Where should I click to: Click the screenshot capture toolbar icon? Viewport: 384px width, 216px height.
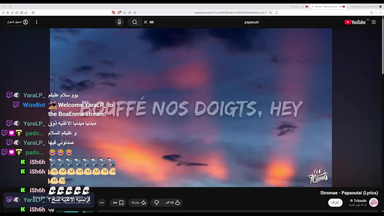click(33, 13)
